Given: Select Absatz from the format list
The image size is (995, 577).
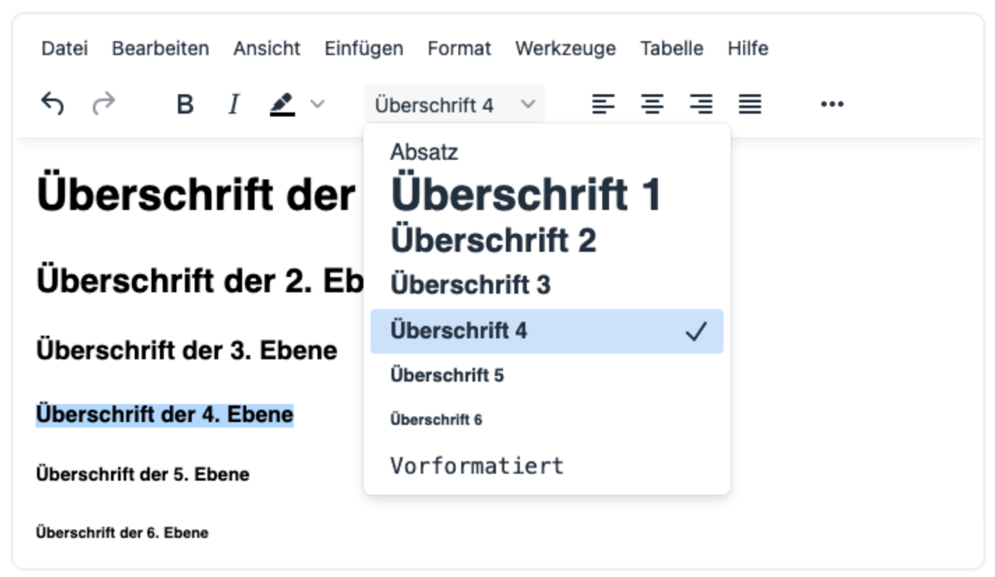Looking at the screenshot, I should pos(547,152).
